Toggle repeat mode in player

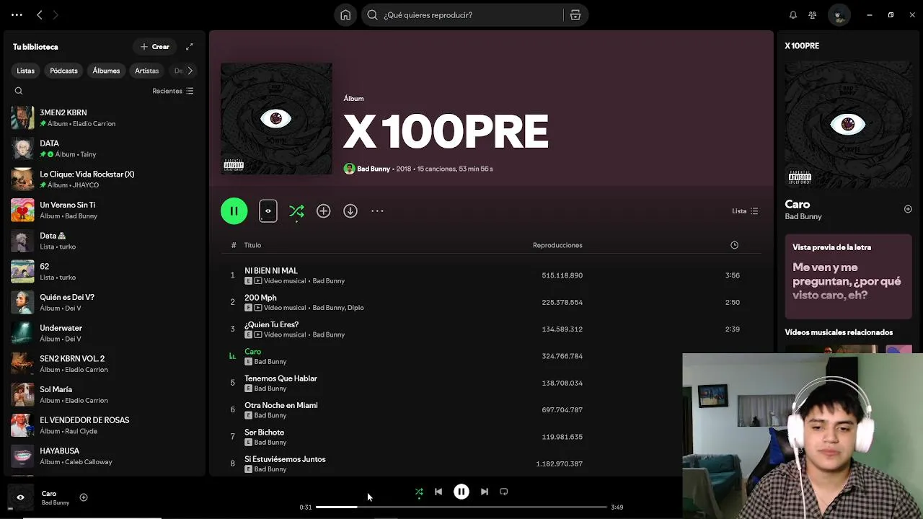pyautogui.click(x=504, y=492)
